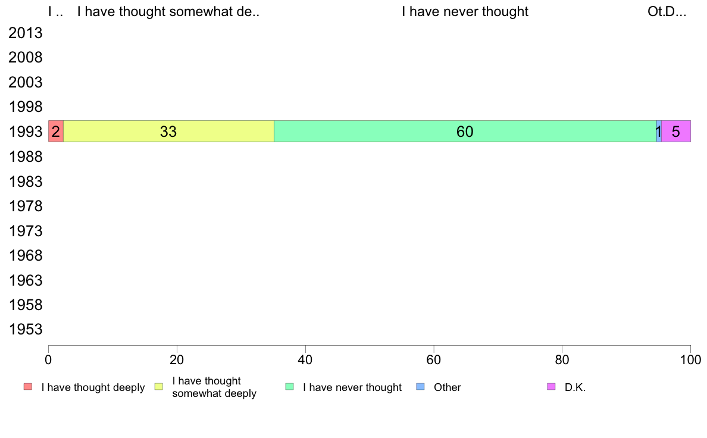707x438 pixels.
Task: Click the magenta 'D.K.' legend swatch
Action: (x=551, y=387)
